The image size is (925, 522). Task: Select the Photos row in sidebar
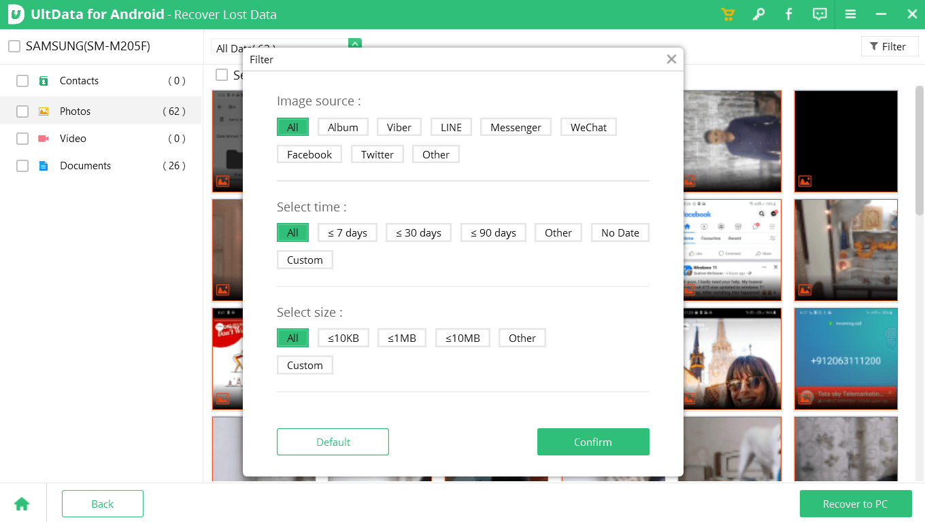tap(101, 111)
